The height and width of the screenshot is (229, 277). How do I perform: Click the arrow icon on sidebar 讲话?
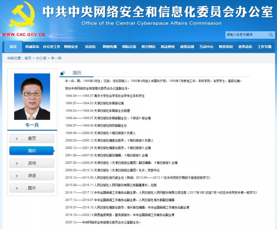(17, 176)
